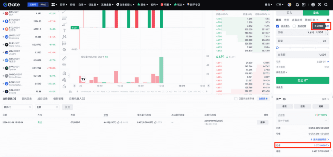Select the Text drawing tool in chart toolbar

click(64, 31)
